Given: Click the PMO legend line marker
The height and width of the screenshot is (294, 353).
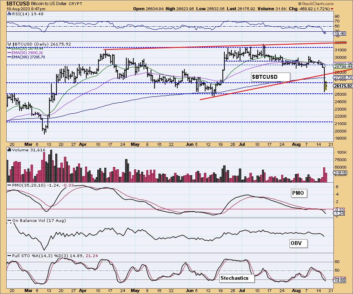Looking at the screenshot, I should [x=9, y=185].
